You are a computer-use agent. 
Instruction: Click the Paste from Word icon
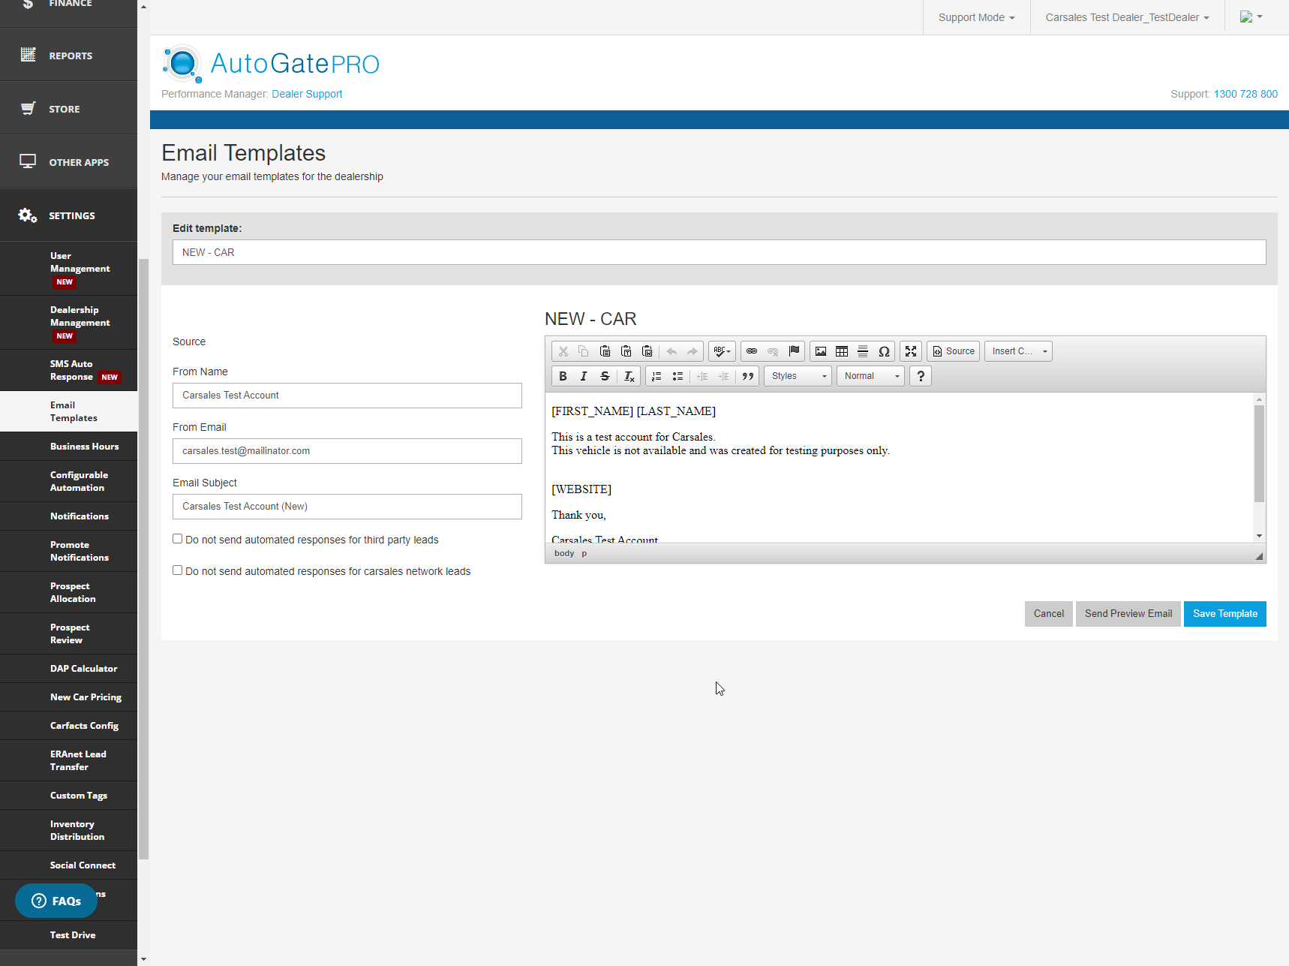647,351
